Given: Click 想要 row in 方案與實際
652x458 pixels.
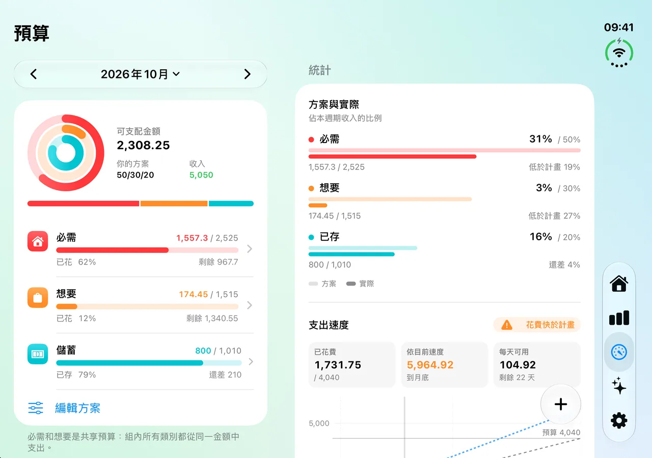Looking at the screenshot, I should [445, 202].
